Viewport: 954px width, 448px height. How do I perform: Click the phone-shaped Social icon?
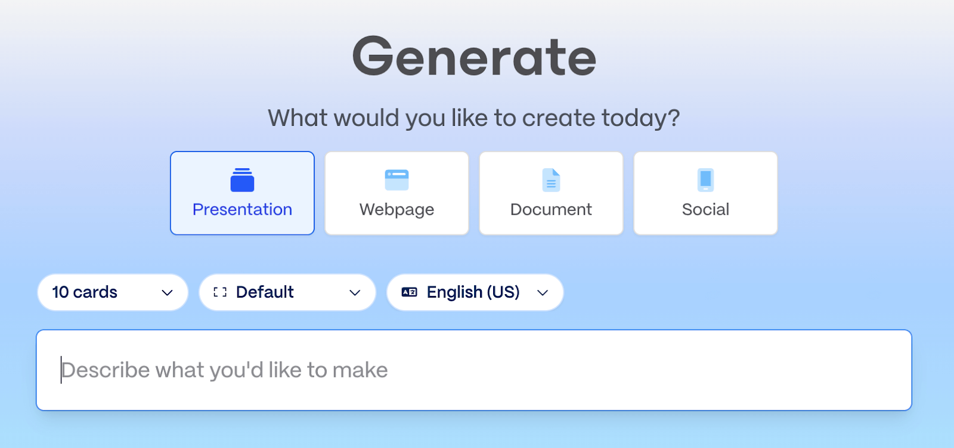point(705,180)
